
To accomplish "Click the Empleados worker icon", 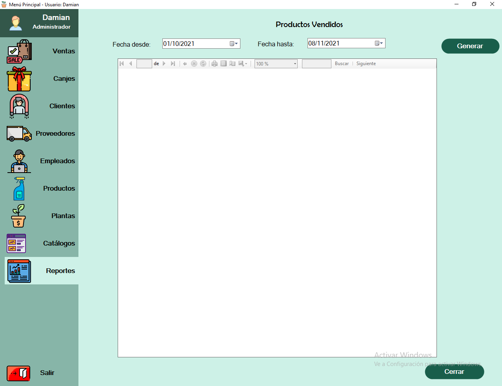I will [19, 161].
